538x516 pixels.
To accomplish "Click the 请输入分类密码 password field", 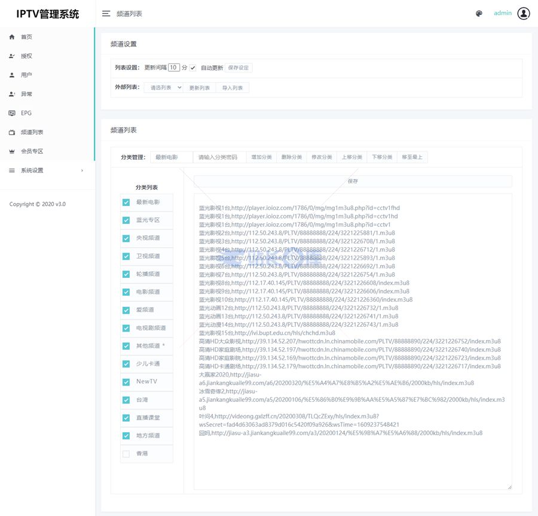I will pos(219,157).
